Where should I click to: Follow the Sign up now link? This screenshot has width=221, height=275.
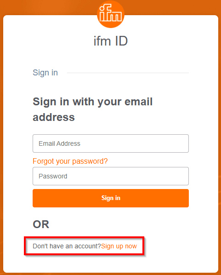[x=119, y=246]
